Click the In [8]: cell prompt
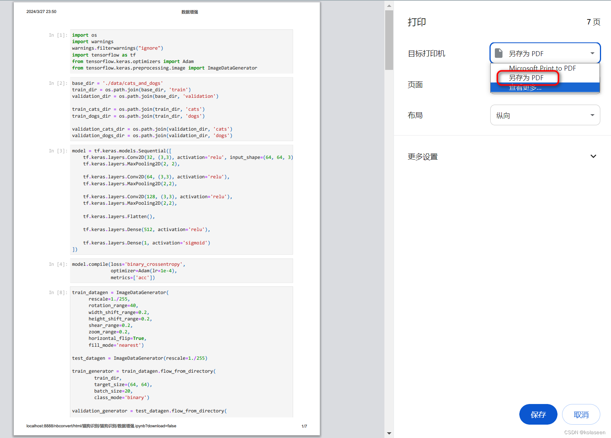Screen dimensions: 611x438 (x=58, y=293)
